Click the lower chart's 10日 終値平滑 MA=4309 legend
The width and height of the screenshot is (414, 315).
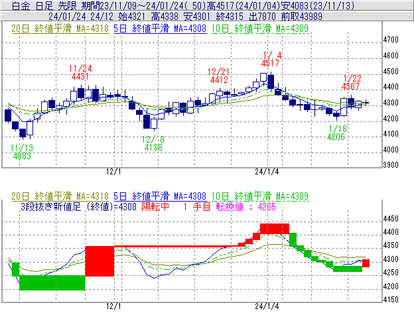[x=260, y=196]
